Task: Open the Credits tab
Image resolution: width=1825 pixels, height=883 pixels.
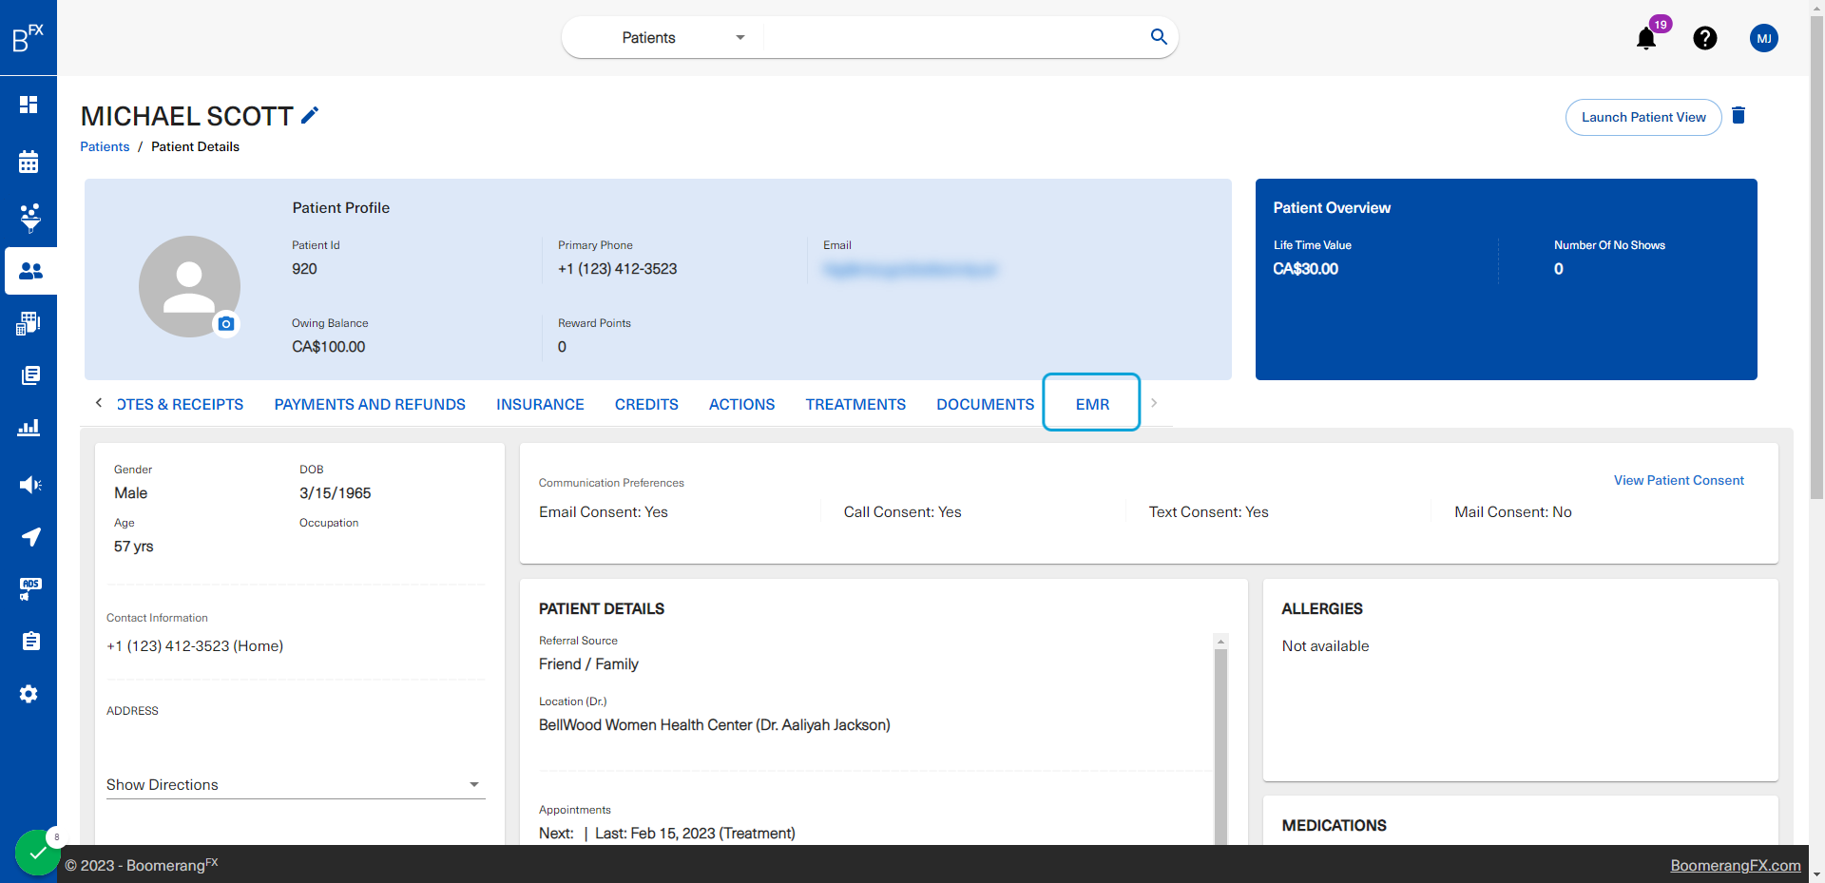Action: [646, 404]
